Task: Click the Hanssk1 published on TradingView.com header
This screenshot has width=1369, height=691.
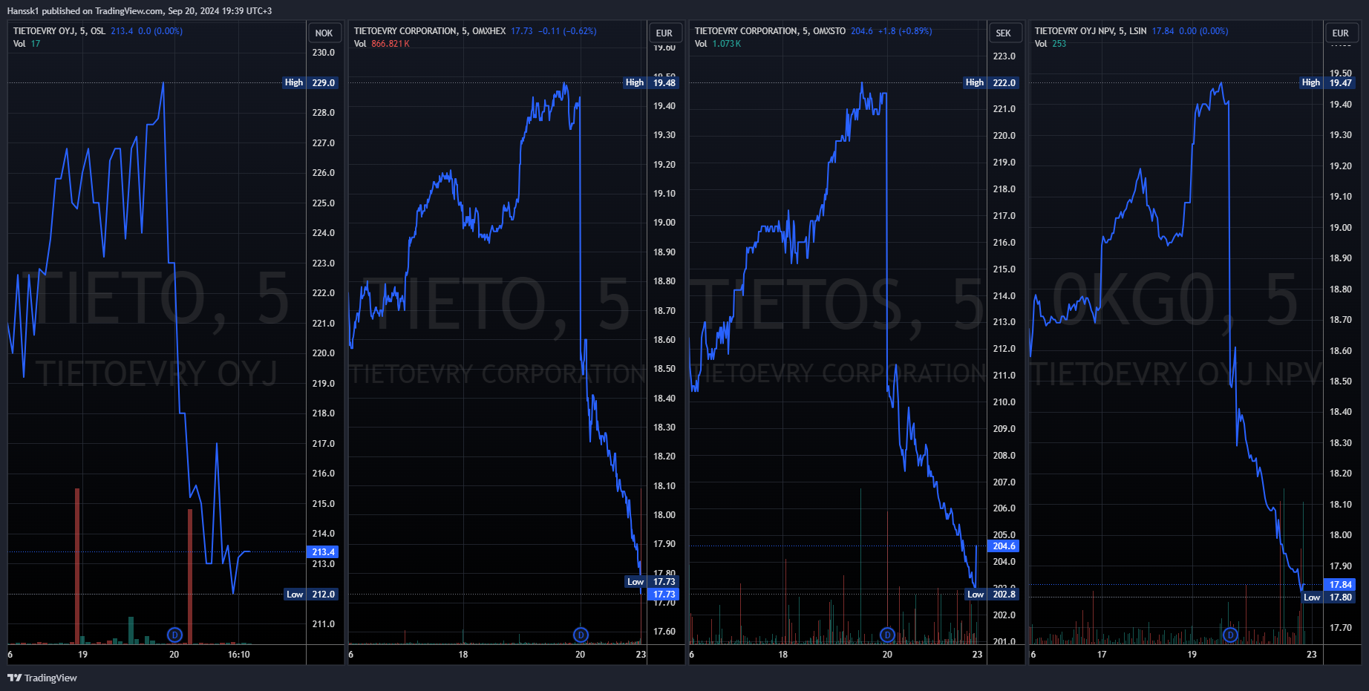Action: [x=140, y=11]
